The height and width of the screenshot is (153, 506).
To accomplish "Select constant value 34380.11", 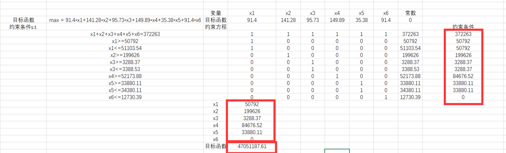I will [x=410, y=90].
